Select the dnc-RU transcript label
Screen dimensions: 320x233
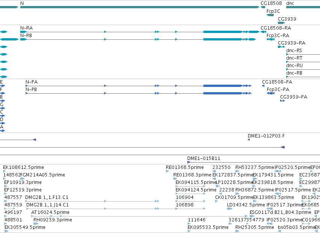[294, 66]
